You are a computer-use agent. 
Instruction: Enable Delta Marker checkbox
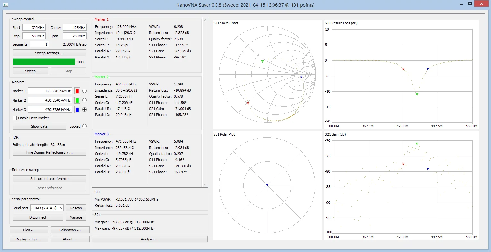coord(15,118)
